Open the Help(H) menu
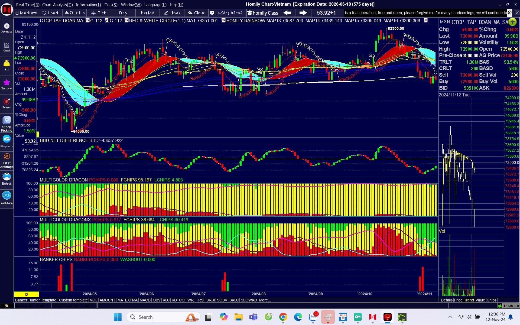This screenshot has width=520, height=325. coord(176,5)
